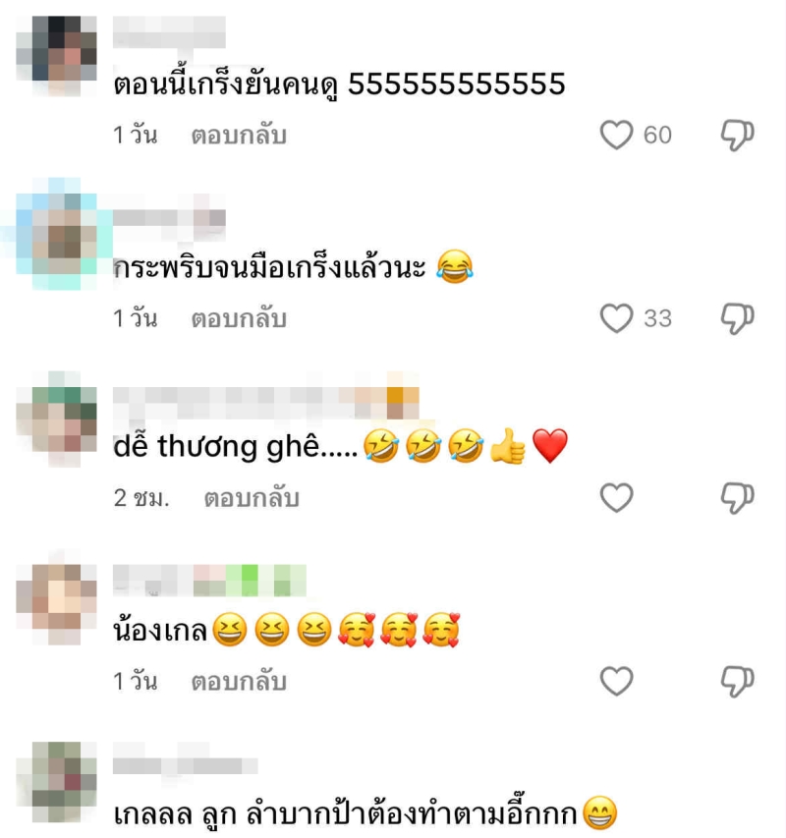Dislike the comment with 33 likes
The image size is (786, 838).
(738, 319)
